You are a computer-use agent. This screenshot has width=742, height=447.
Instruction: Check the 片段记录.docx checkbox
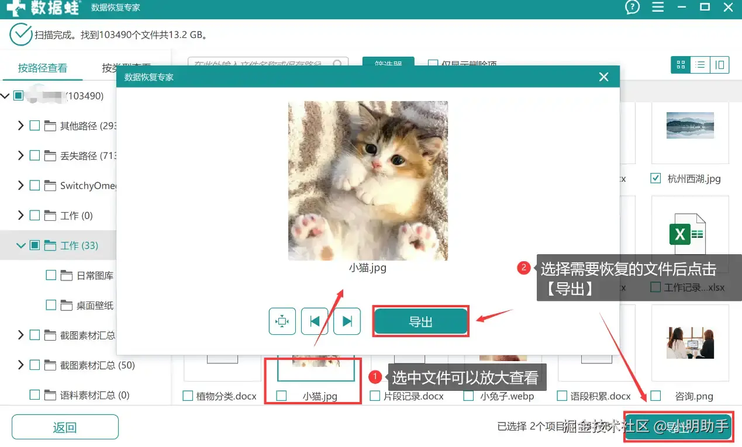[375, 396]
